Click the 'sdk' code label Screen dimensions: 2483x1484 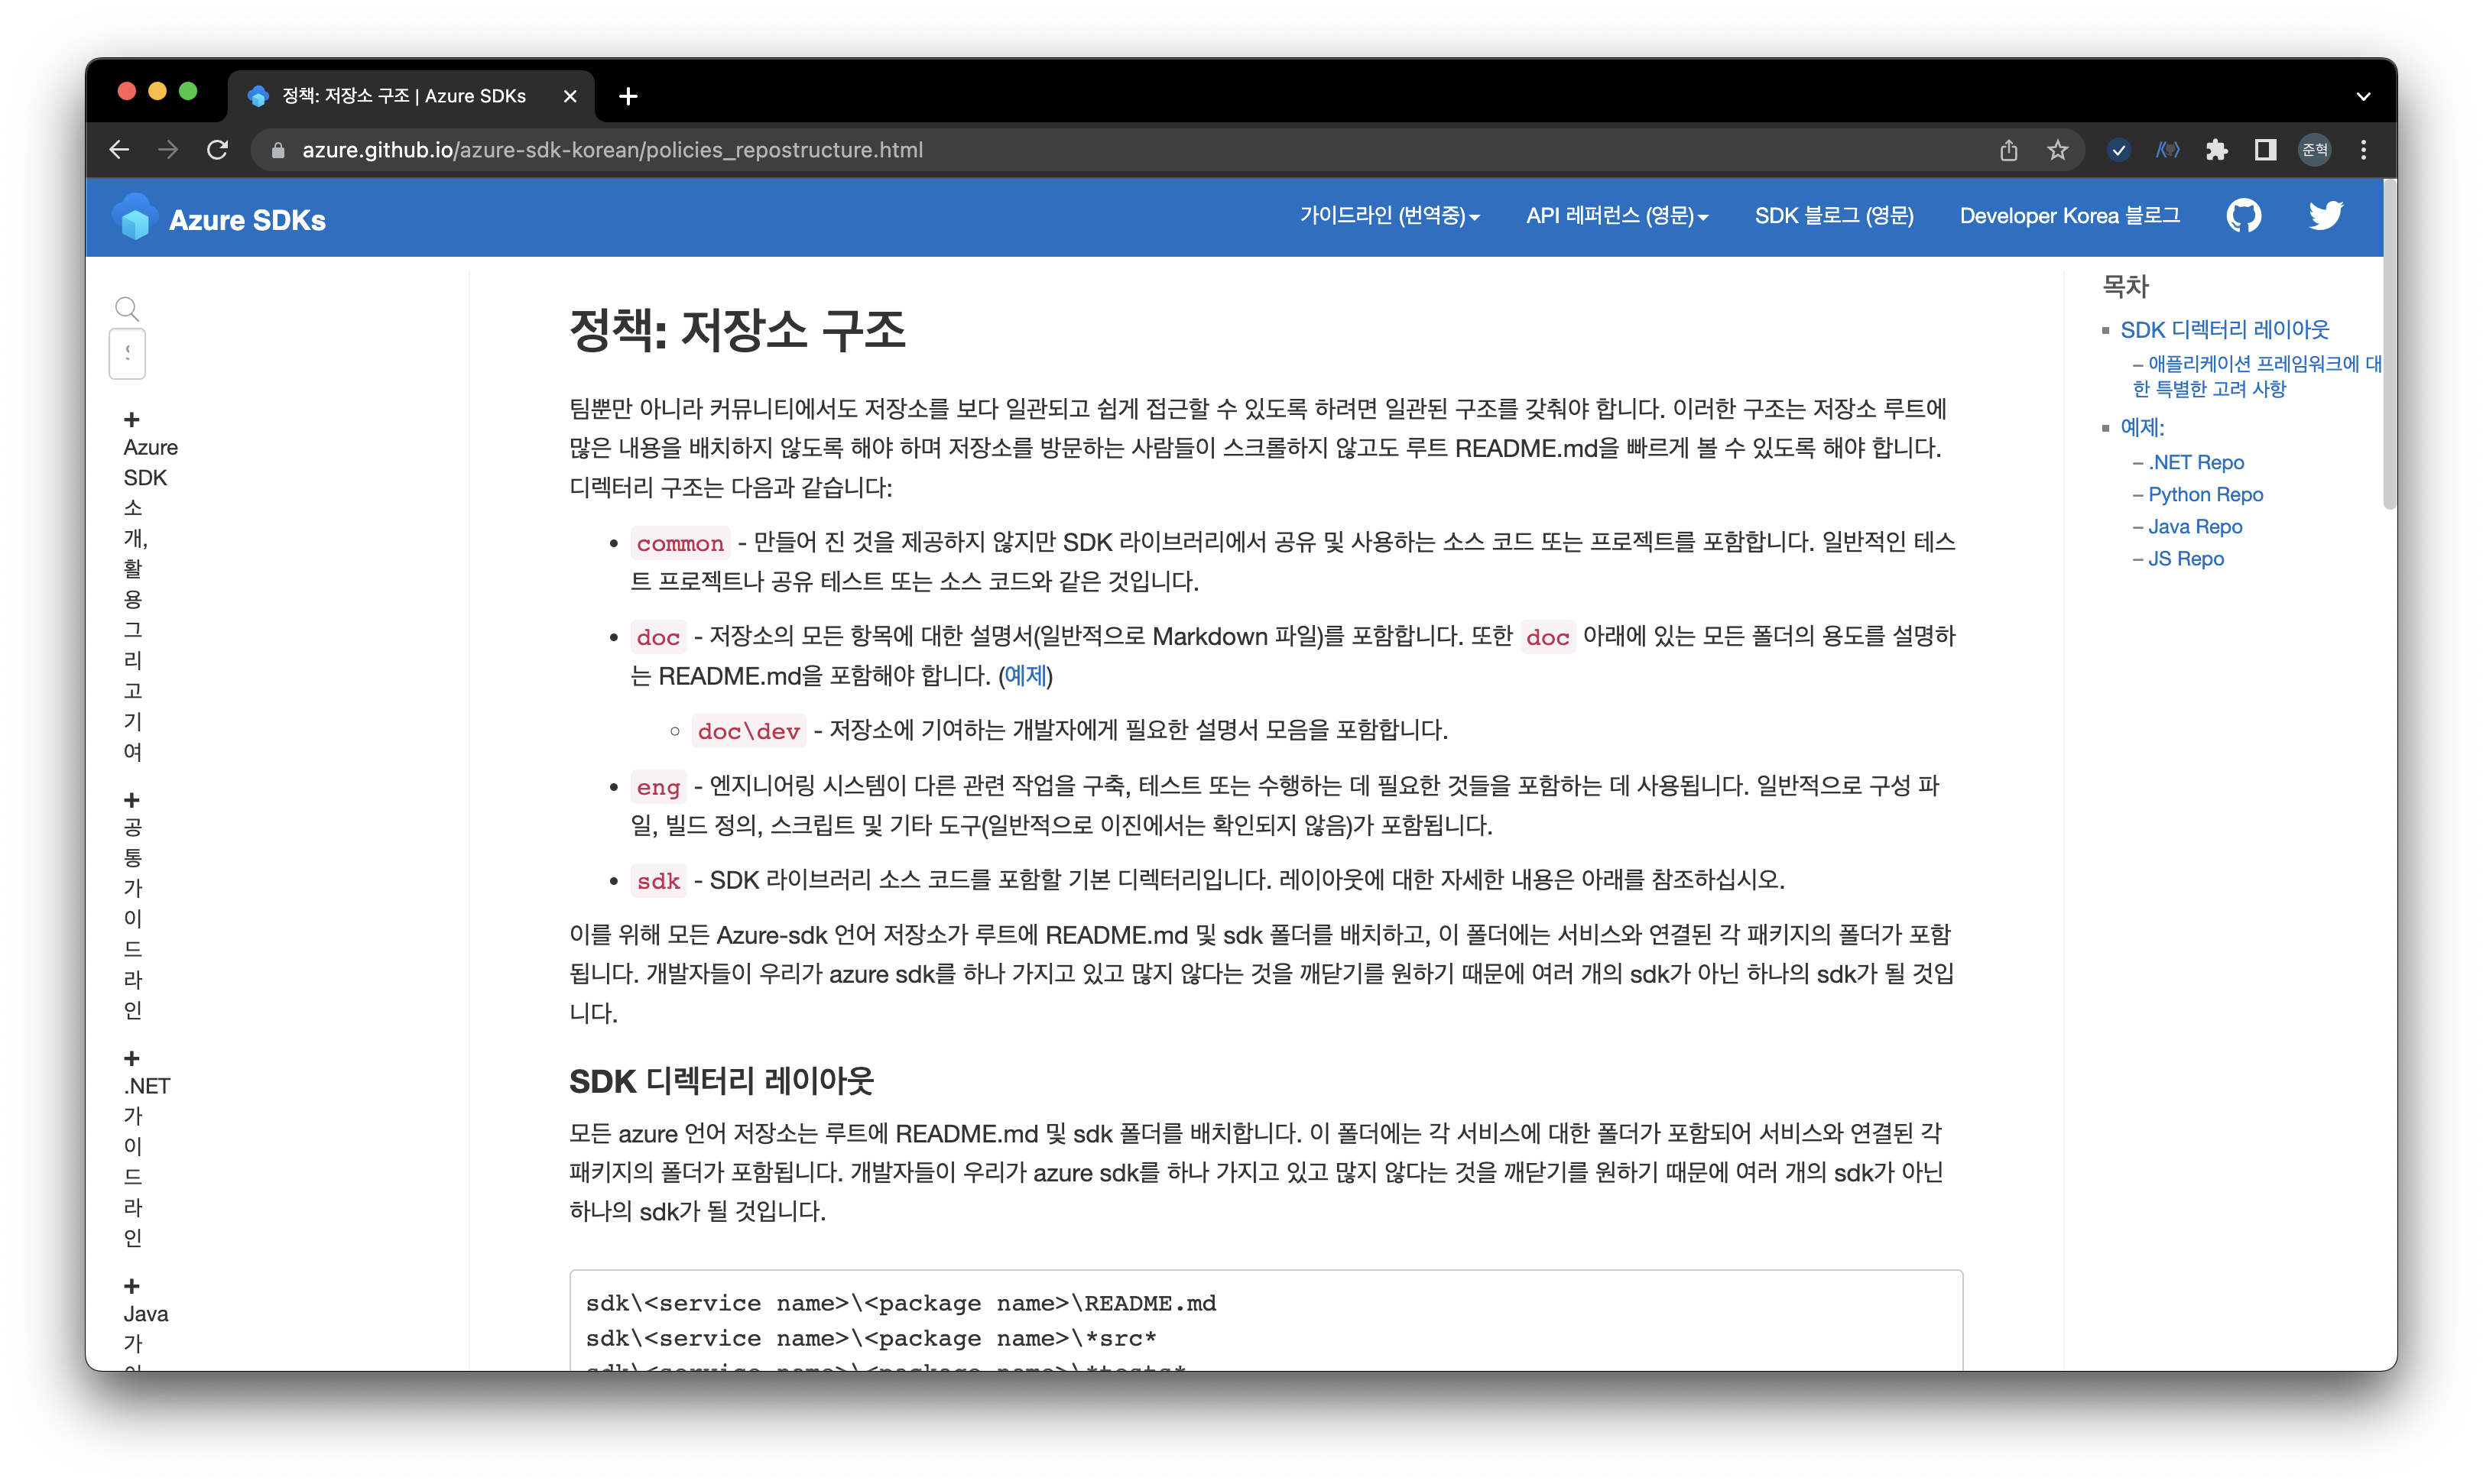pyautogui.click(x=658, y=882)
